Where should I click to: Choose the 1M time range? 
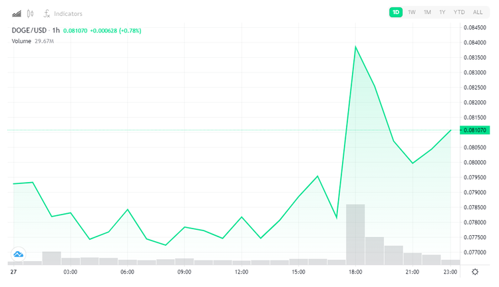click(x=427, y=12)
